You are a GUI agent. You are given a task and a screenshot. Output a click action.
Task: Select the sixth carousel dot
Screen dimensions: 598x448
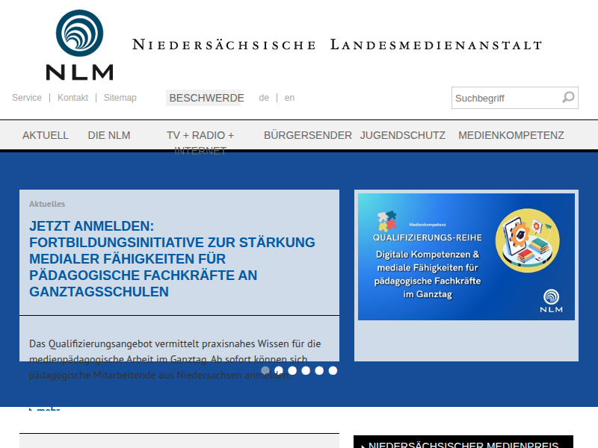click(x=333, y=370)
